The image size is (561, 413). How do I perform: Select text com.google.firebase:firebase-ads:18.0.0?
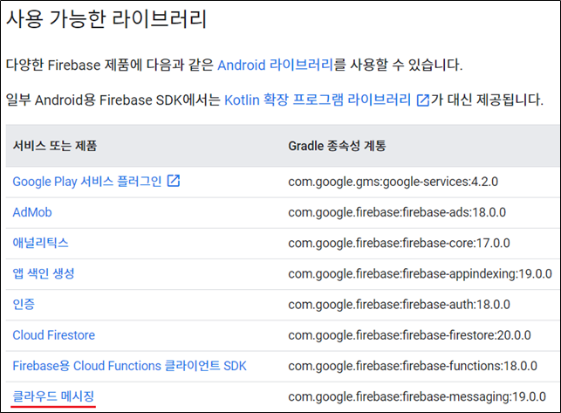397,213
